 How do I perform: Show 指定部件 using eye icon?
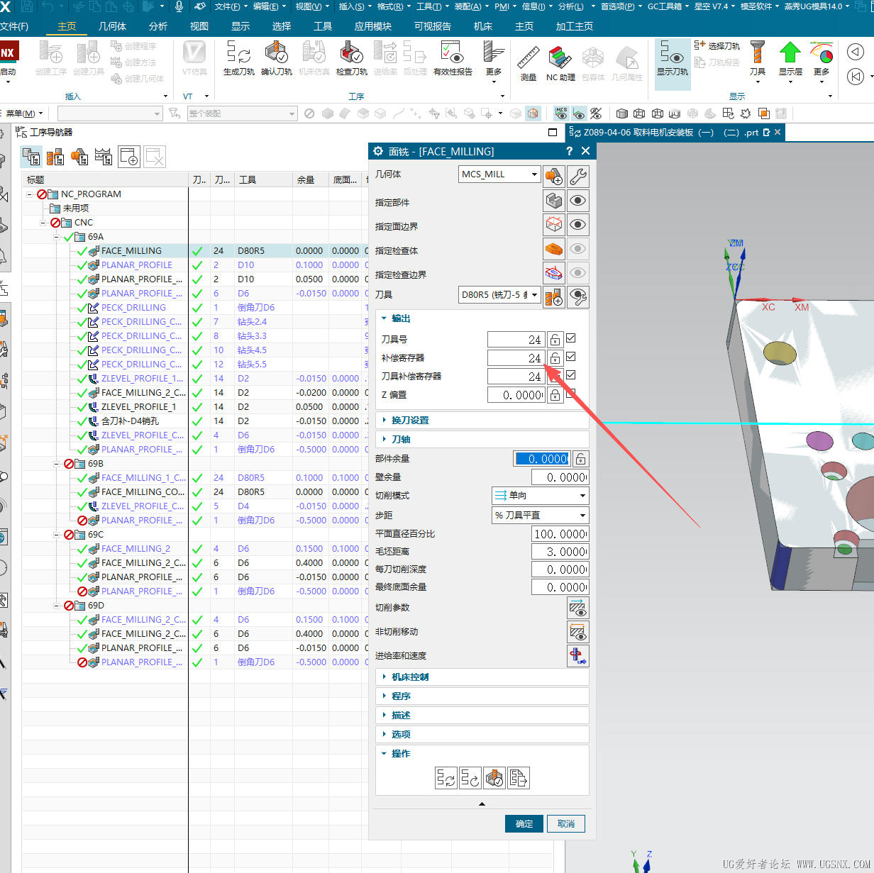[578, 201]
